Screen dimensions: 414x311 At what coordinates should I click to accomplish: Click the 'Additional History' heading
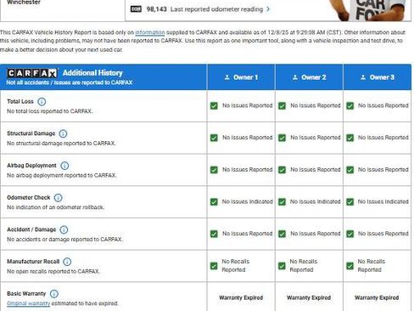pos(92,73)
